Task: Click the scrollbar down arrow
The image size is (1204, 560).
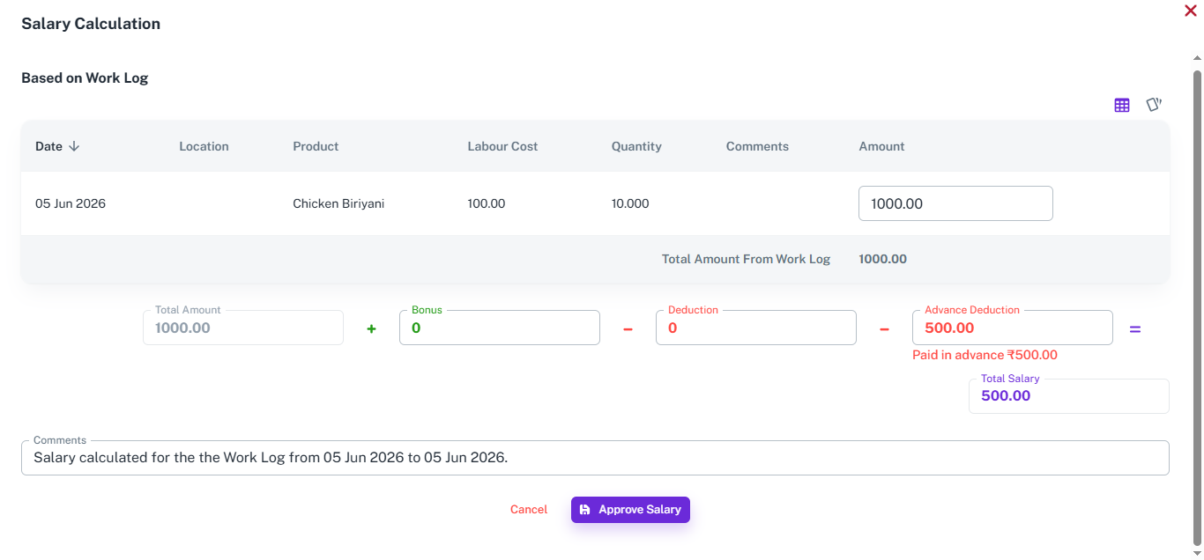Action: pyautogui.click(x=1197, y=553)
